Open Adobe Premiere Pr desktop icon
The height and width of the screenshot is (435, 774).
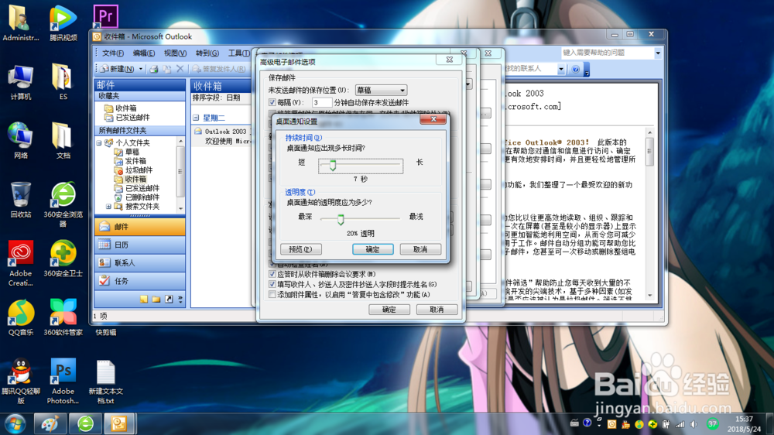click(105, 17)
